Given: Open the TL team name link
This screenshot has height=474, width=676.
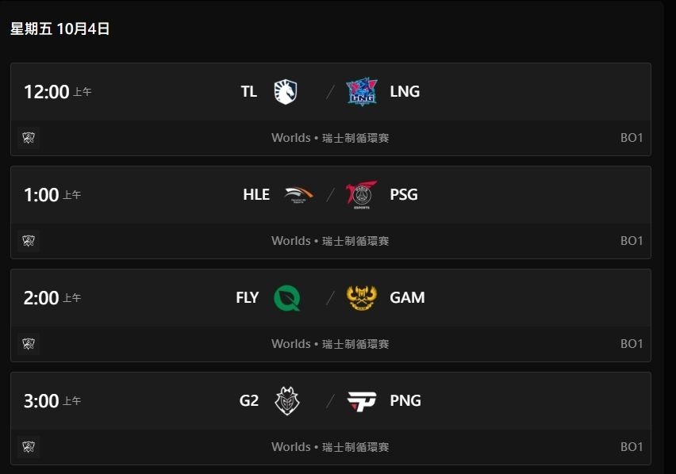Looking at the screenshot, I should [x=249, y=92].
